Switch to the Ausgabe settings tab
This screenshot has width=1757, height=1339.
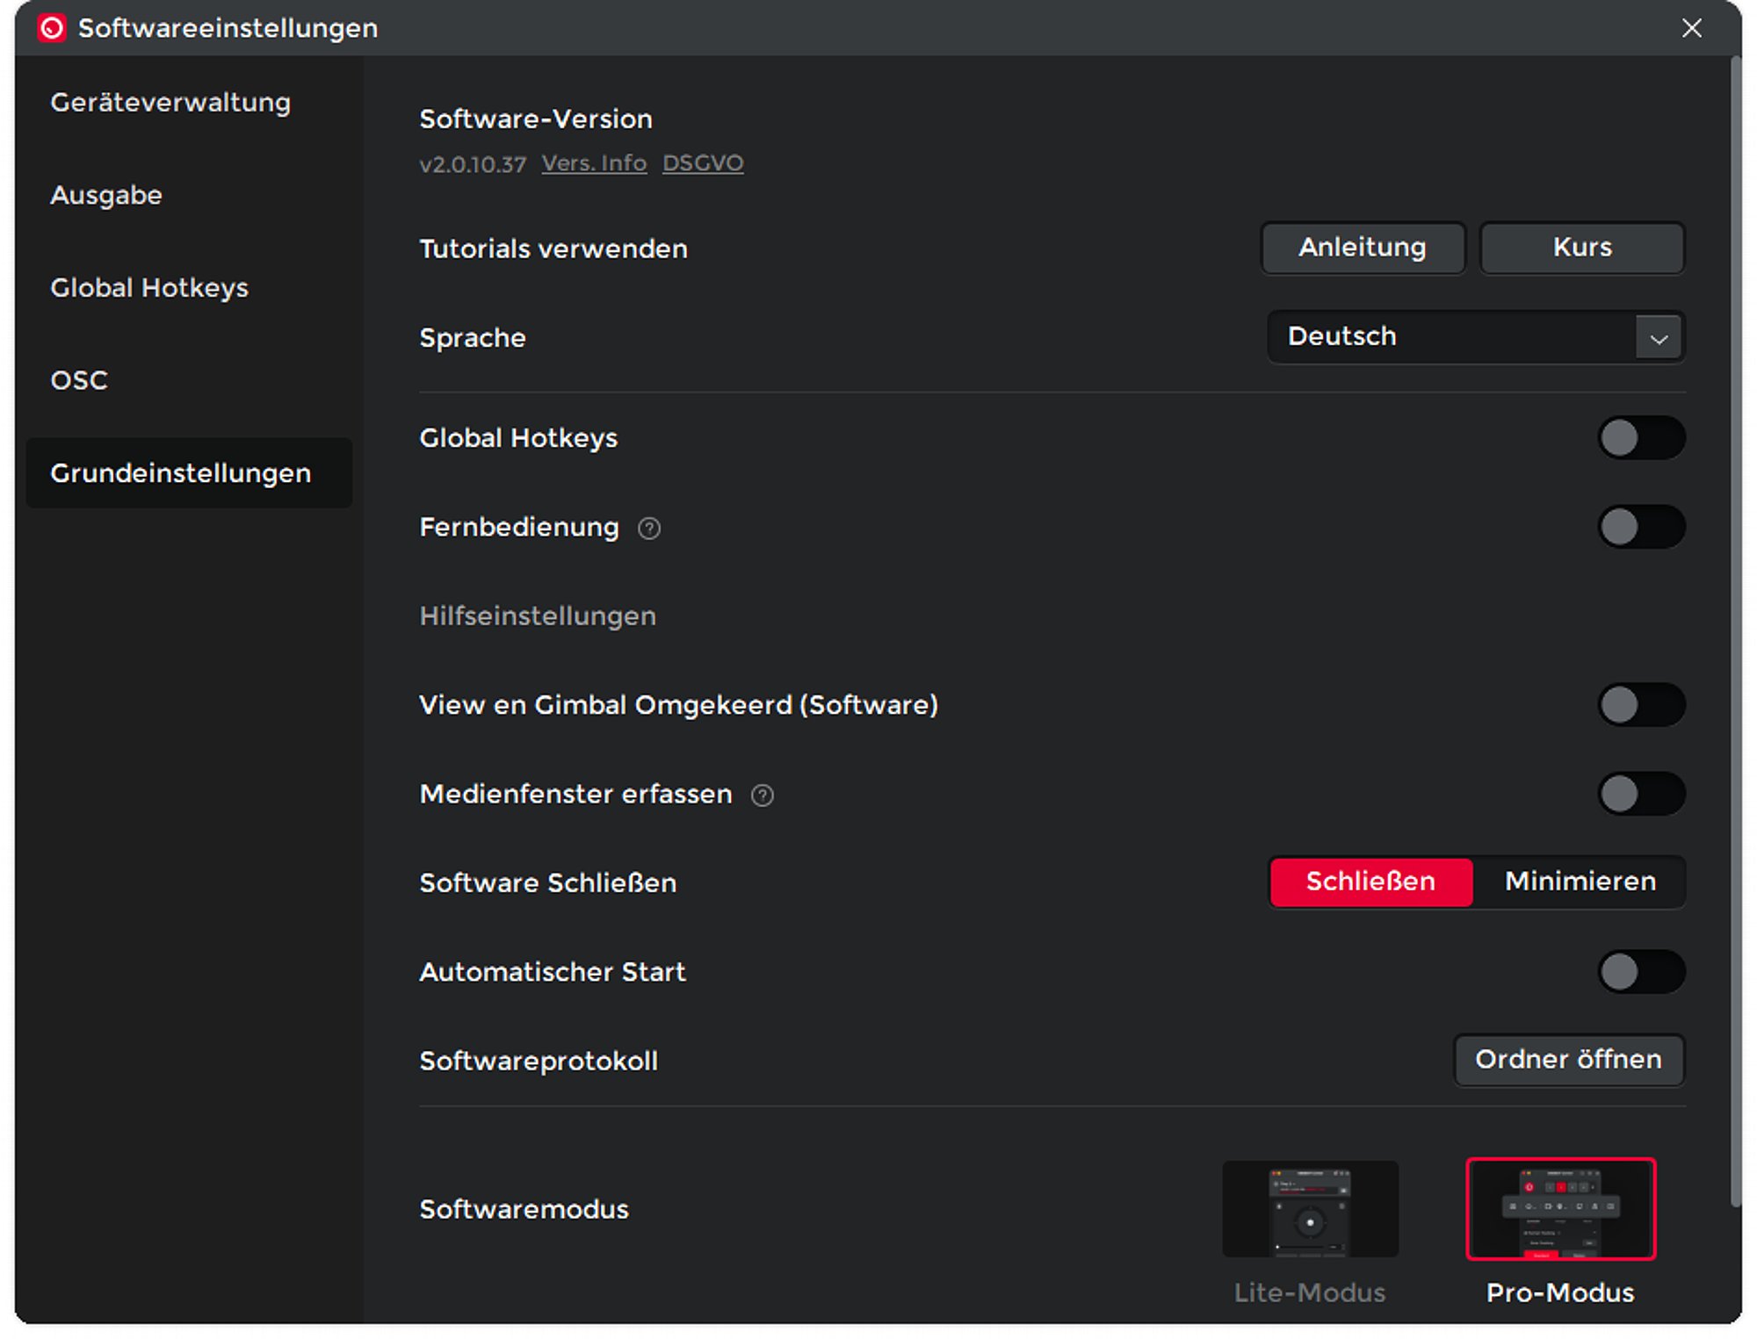[106, 195]
